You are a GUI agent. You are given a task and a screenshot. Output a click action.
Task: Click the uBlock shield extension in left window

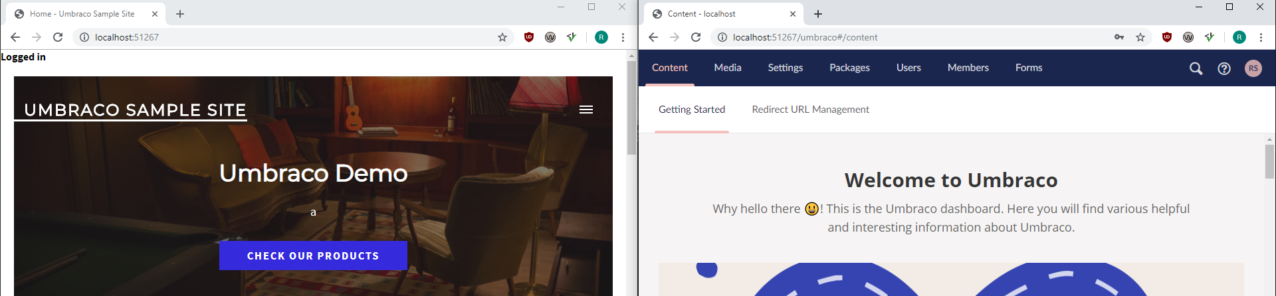[529, 37]
